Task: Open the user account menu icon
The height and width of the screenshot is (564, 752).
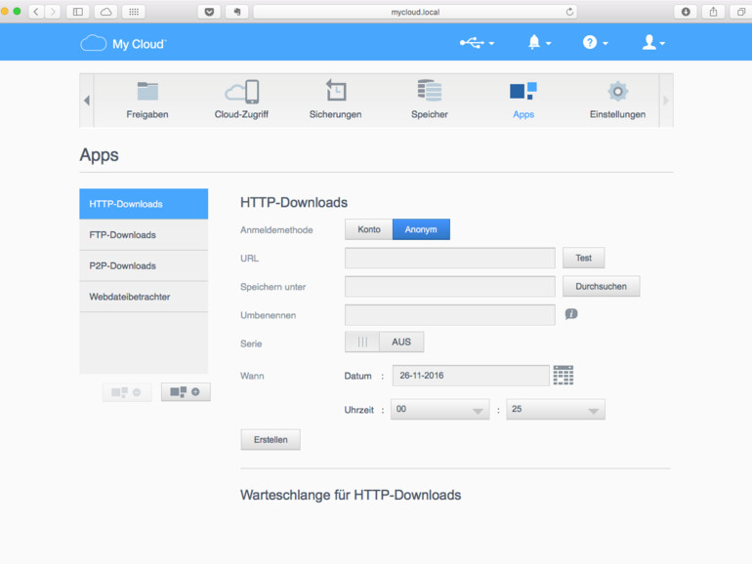Action: 653,43
